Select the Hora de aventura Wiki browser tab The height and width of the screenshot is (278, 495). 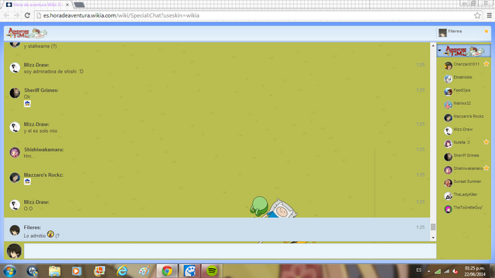pos(37,5)
